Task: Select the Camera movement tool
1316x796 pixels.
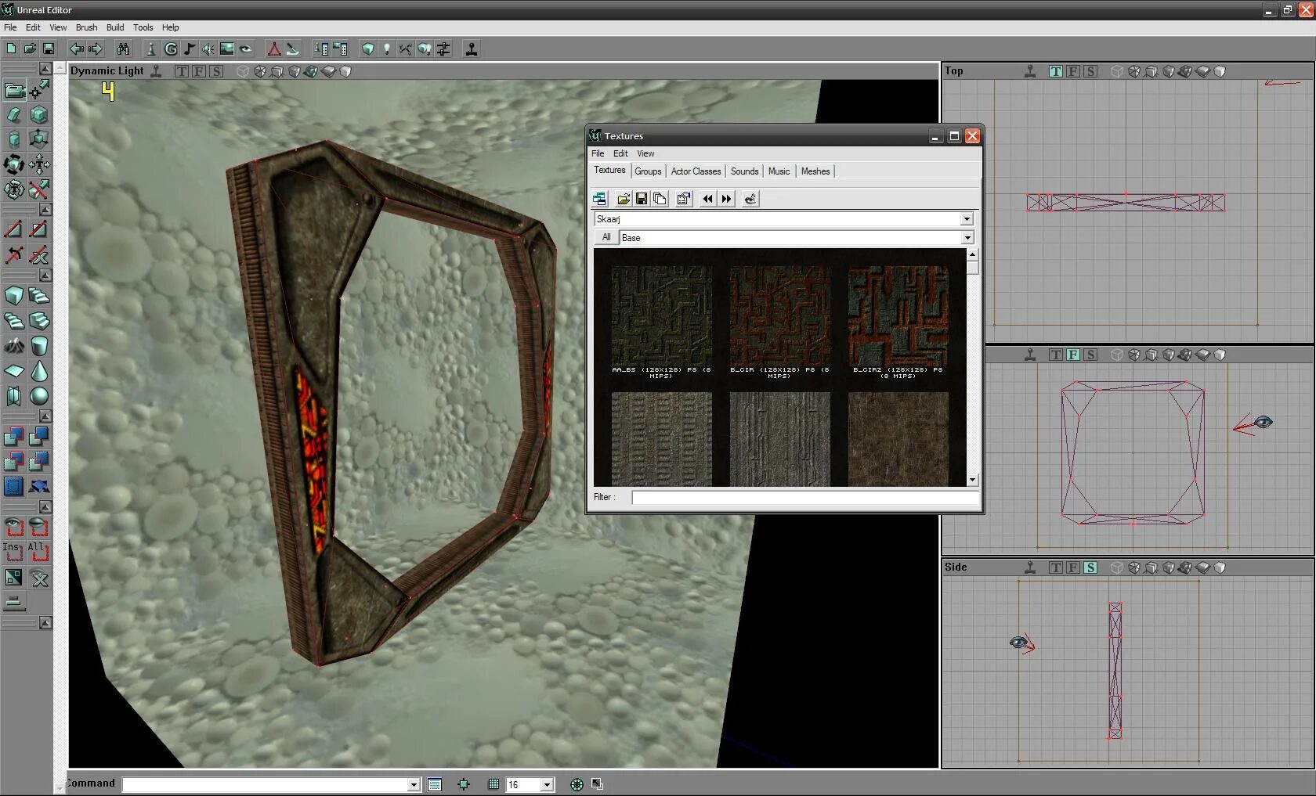Action: coord(14,90)
